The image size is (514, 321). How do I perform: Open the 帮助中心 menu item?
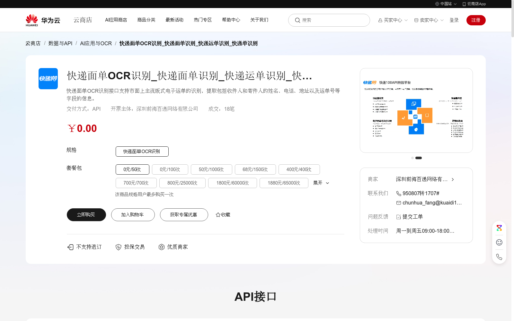click(x=231, y=20)
